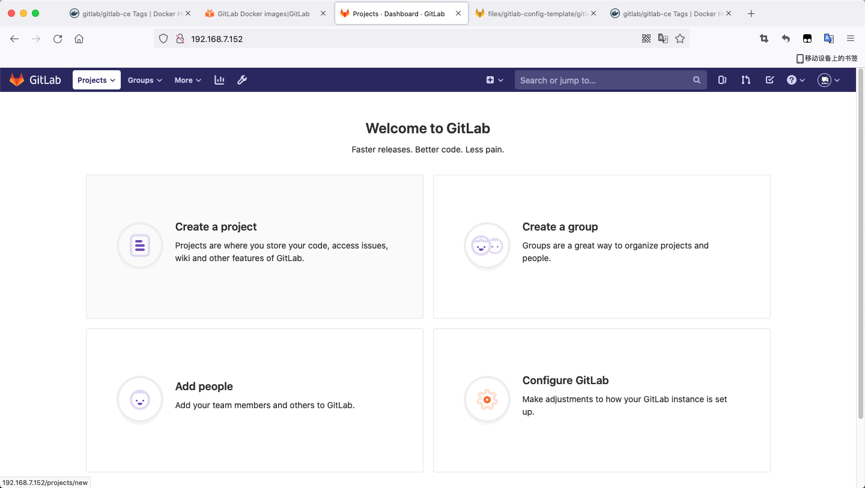Focus the Search or jump to field

pyautogui.click(x=604, y=80)
